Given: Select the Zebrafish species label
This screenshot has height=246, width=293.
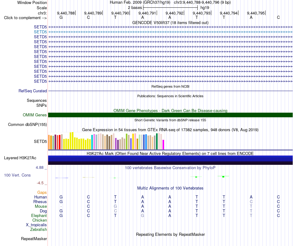Looking at the screenshot, I should (39, 229).
